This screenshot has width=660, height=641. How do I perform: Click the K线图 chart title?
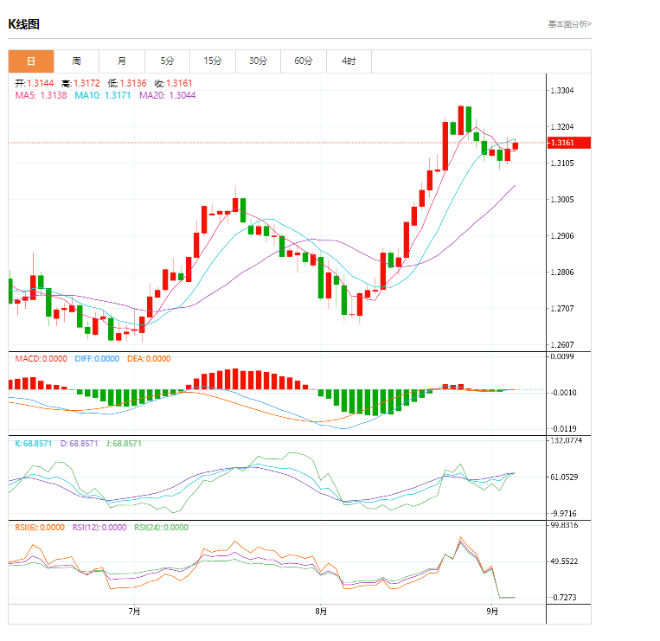pyautogui.click(x=24, y=24)
